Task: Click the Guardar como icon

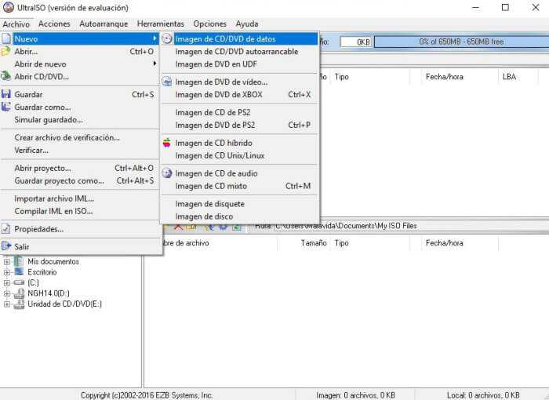Action: [x=7, y=107]
